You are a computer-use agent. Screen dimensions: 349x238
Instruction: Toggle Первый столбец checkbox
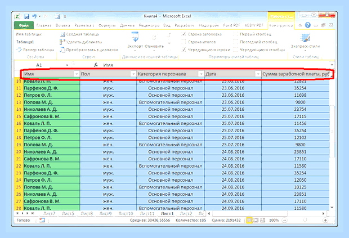[x=235, y=34]
